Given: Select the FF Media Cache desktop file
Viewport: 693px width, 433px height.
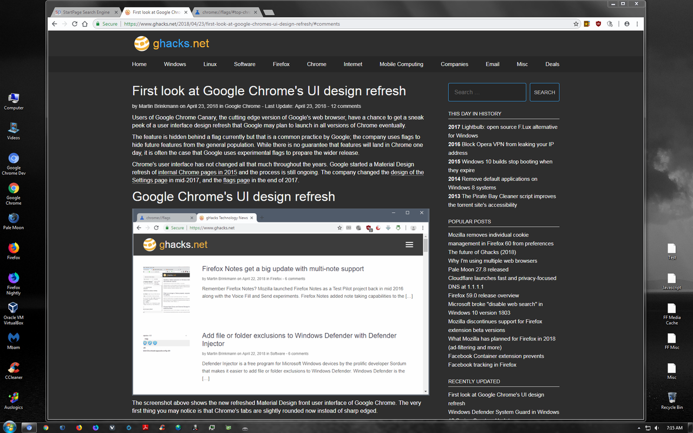Looking at the screenshot, I should pyautogui.click(x=672, y=314).
